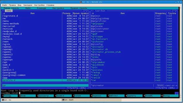Sort right panel by Владелец column
Viewport: 183px width, 103px height.
pos(160,13)
